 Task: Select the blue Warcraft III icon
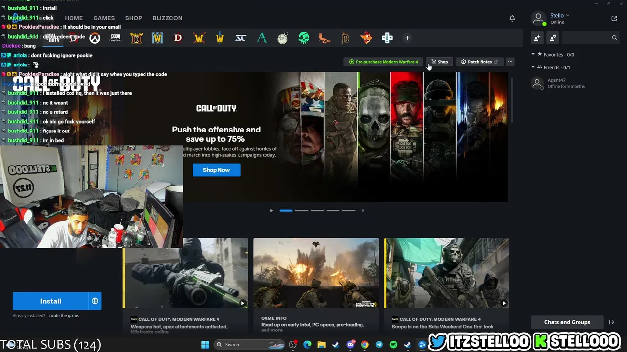click(x=157, y=38)
